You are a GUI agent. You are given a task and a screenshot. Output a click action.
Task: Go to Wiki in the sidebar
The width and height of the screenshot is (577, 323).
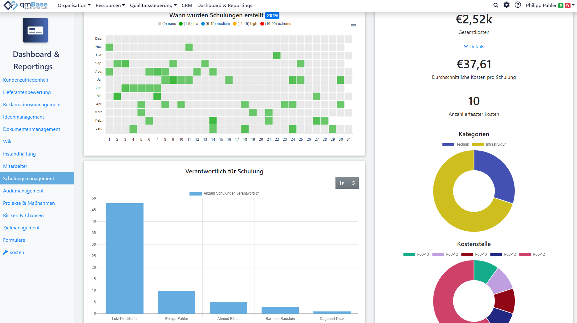(8, 142)
